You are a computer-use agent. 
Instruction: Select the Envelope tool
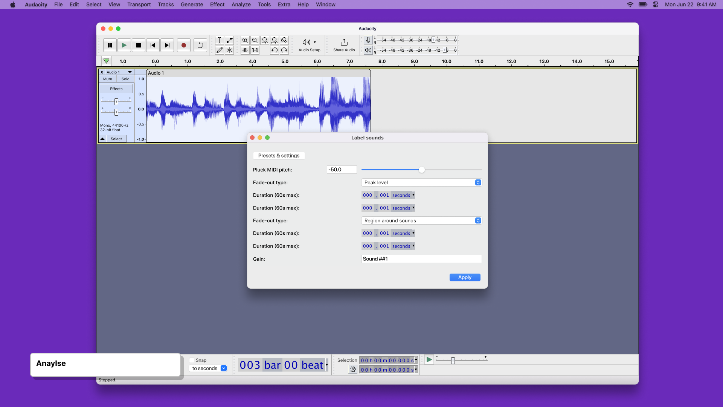point(230,40)
